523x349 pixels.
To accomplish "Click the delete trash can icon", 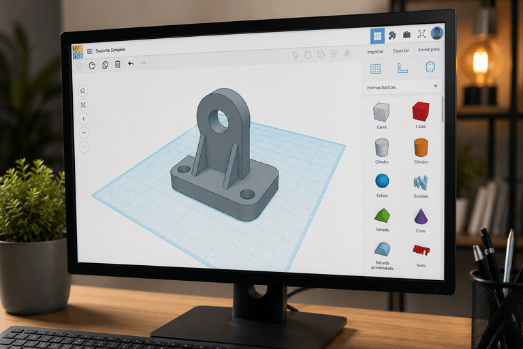I will point(117,65).
